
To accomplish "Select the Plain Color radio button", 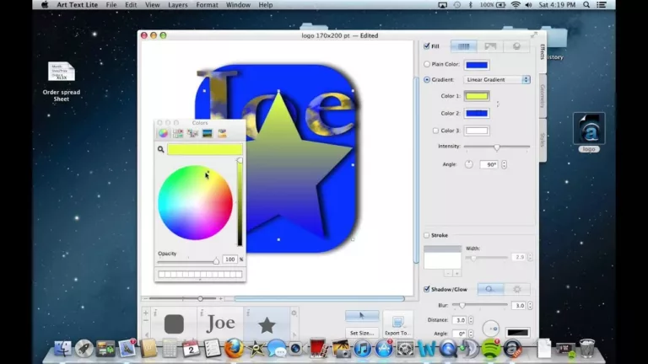I will click(x=427, y=64).
